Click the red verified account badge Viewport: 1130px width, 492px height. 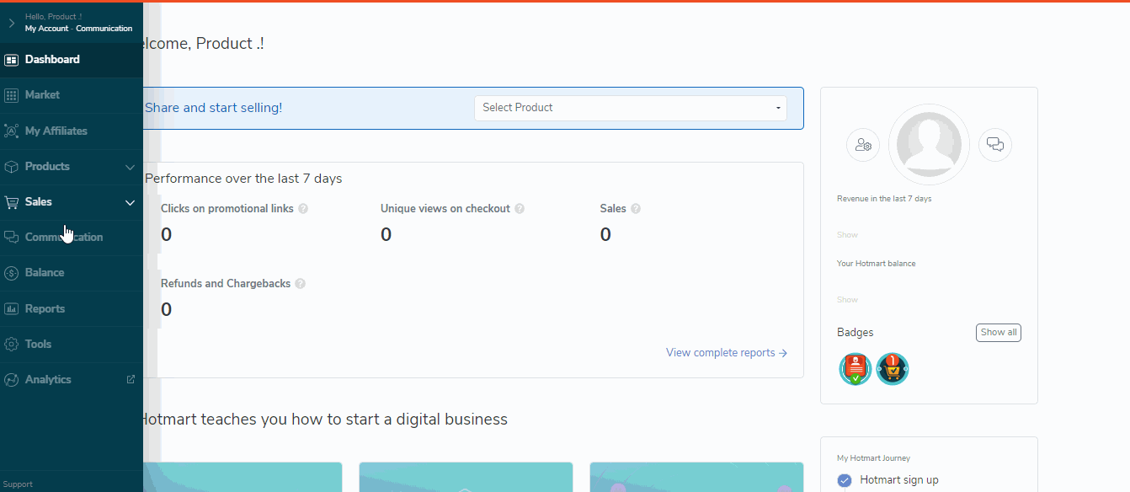[855, 369]
